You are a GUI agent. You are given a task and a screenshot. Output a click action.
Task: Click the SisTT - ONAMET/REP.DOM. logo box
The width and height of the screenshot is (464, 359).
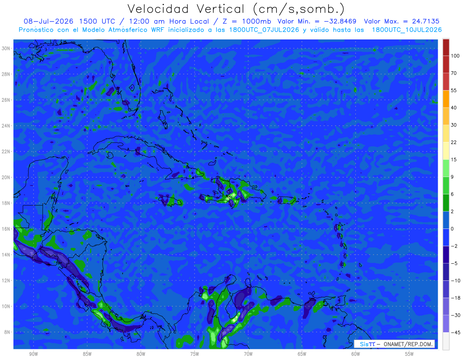coord(394,344)
